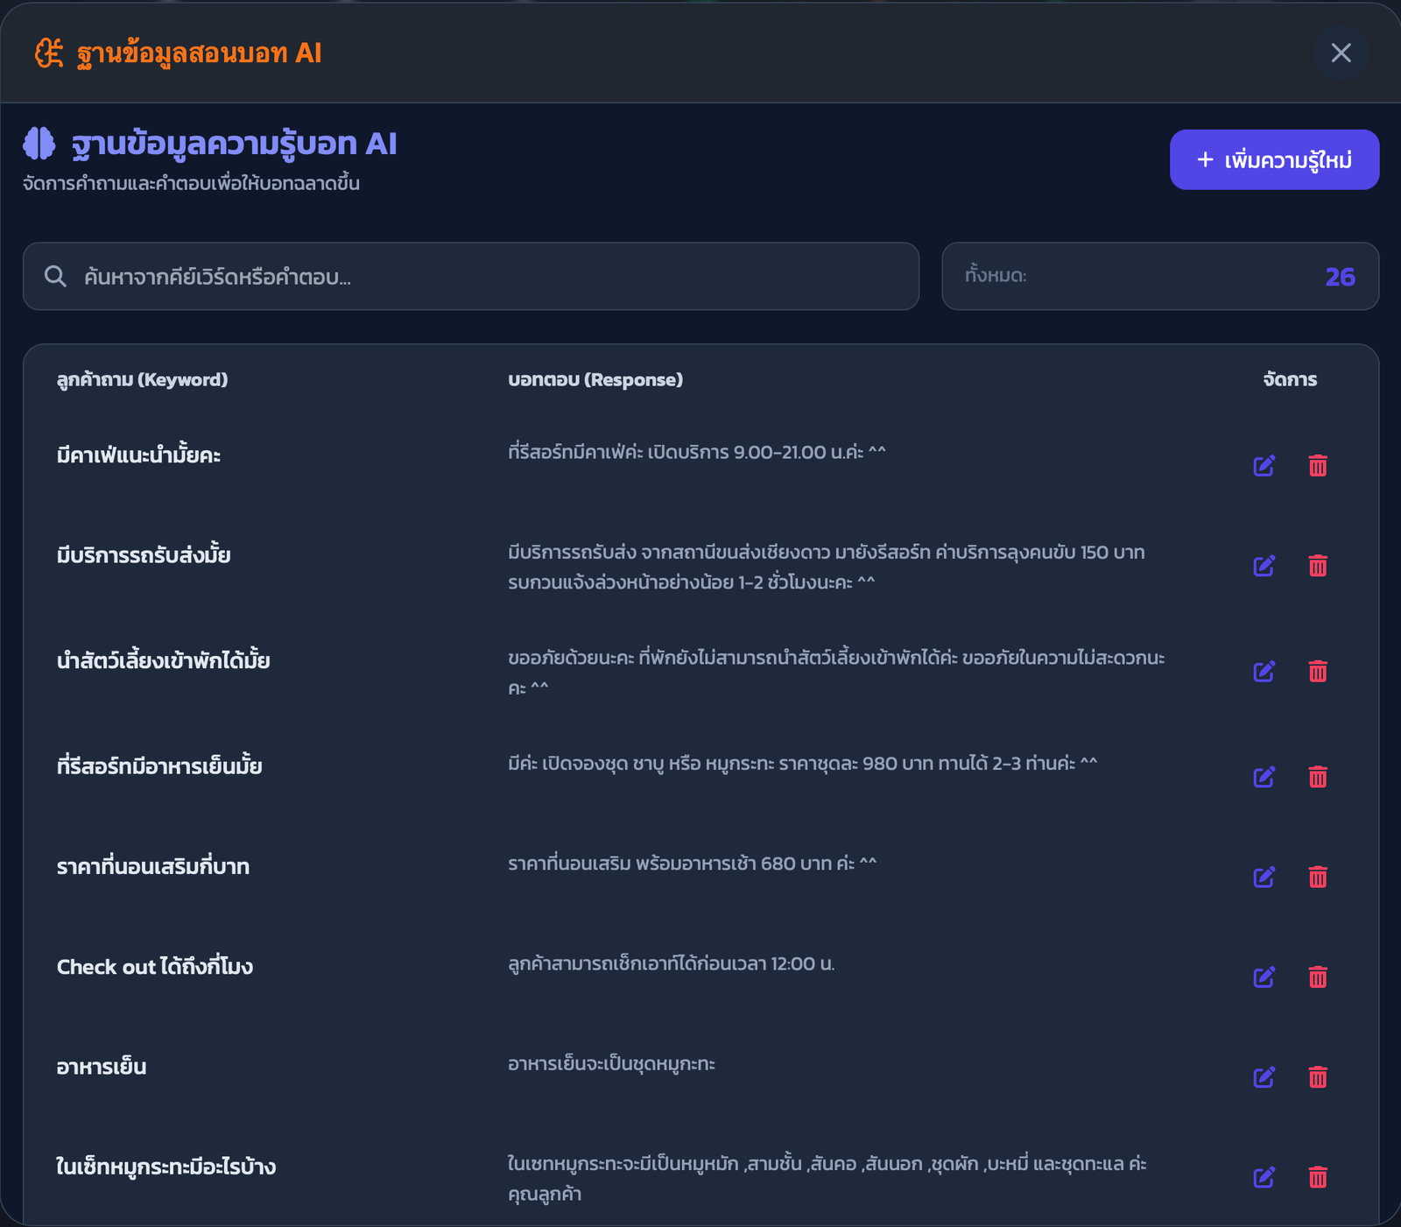
Task: Edit the มีบริการรถรับส่งมั้ย entry
Action: tap(1264, 566)
